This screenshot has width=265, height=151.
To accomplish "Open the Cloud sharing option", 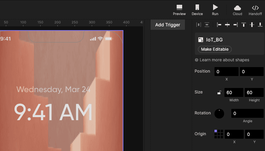I will pos(238,10).
